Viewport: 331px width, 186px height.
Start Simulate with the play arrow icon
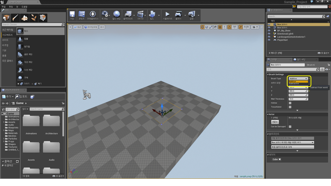coord(167,14)
